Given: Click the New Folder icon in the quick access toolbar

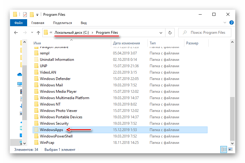Looking at the screenshot, I should tap(31, 15).
